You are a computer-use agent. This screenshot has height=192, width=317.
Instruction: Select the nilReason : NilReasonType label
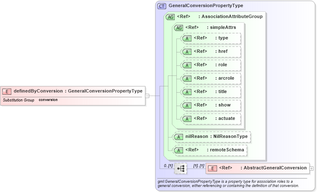pos(217,137)
